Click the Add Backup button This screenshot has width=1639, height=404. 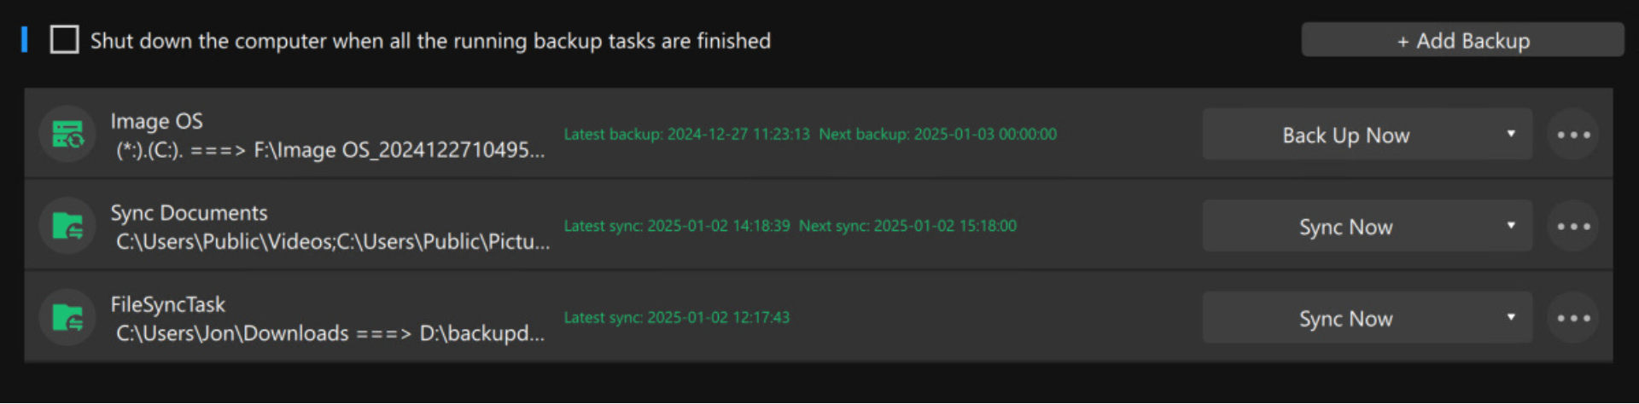tap(1462, 40)
